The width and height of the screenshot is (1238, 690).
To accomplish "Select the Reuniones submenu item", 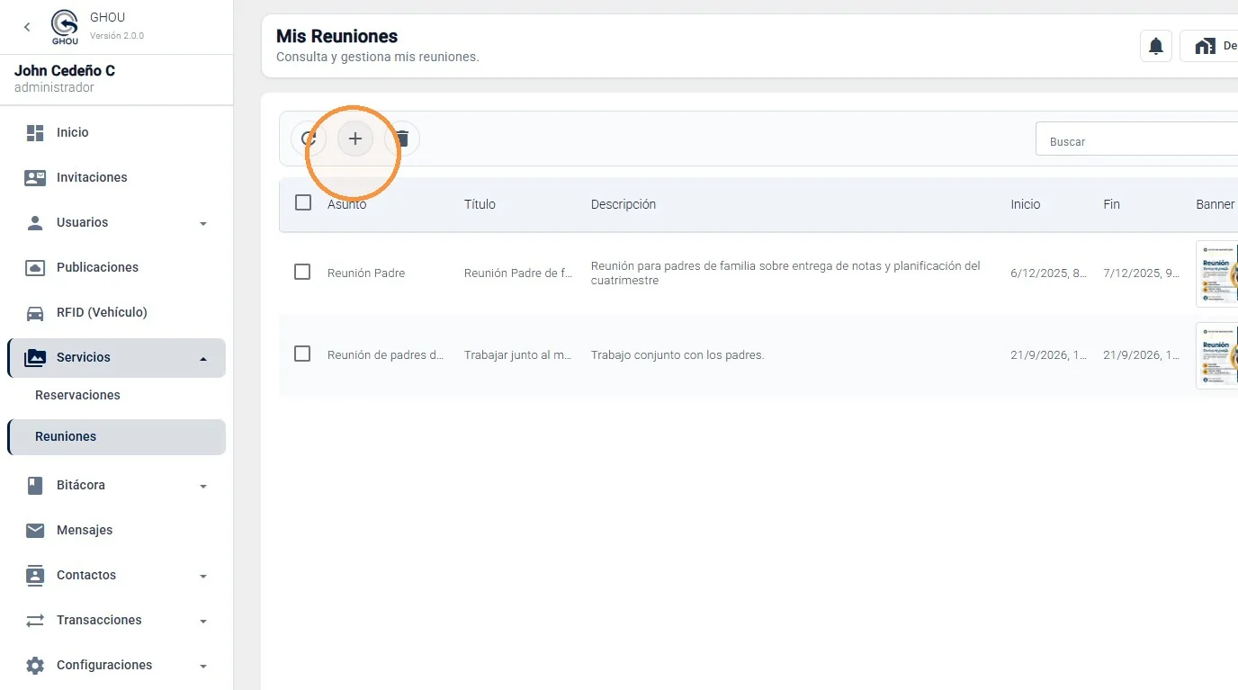I will tap(116, 436).
